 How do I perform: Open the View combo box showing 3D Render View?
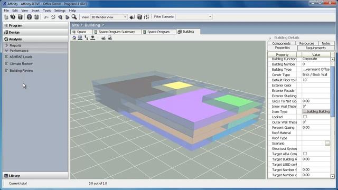(109, 17)
